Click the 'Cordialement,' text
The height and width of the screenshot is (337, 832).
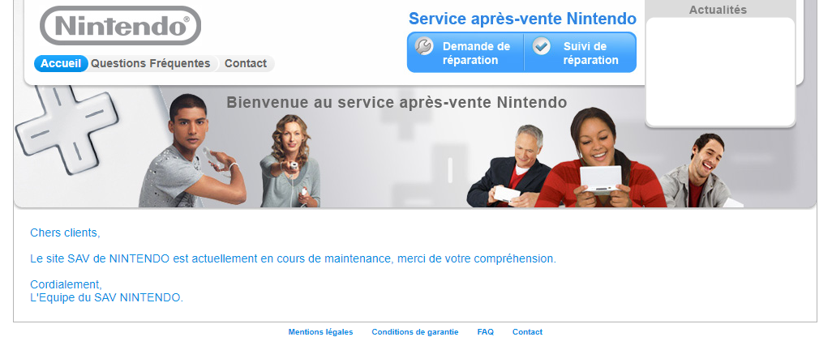tap(66, 284)
